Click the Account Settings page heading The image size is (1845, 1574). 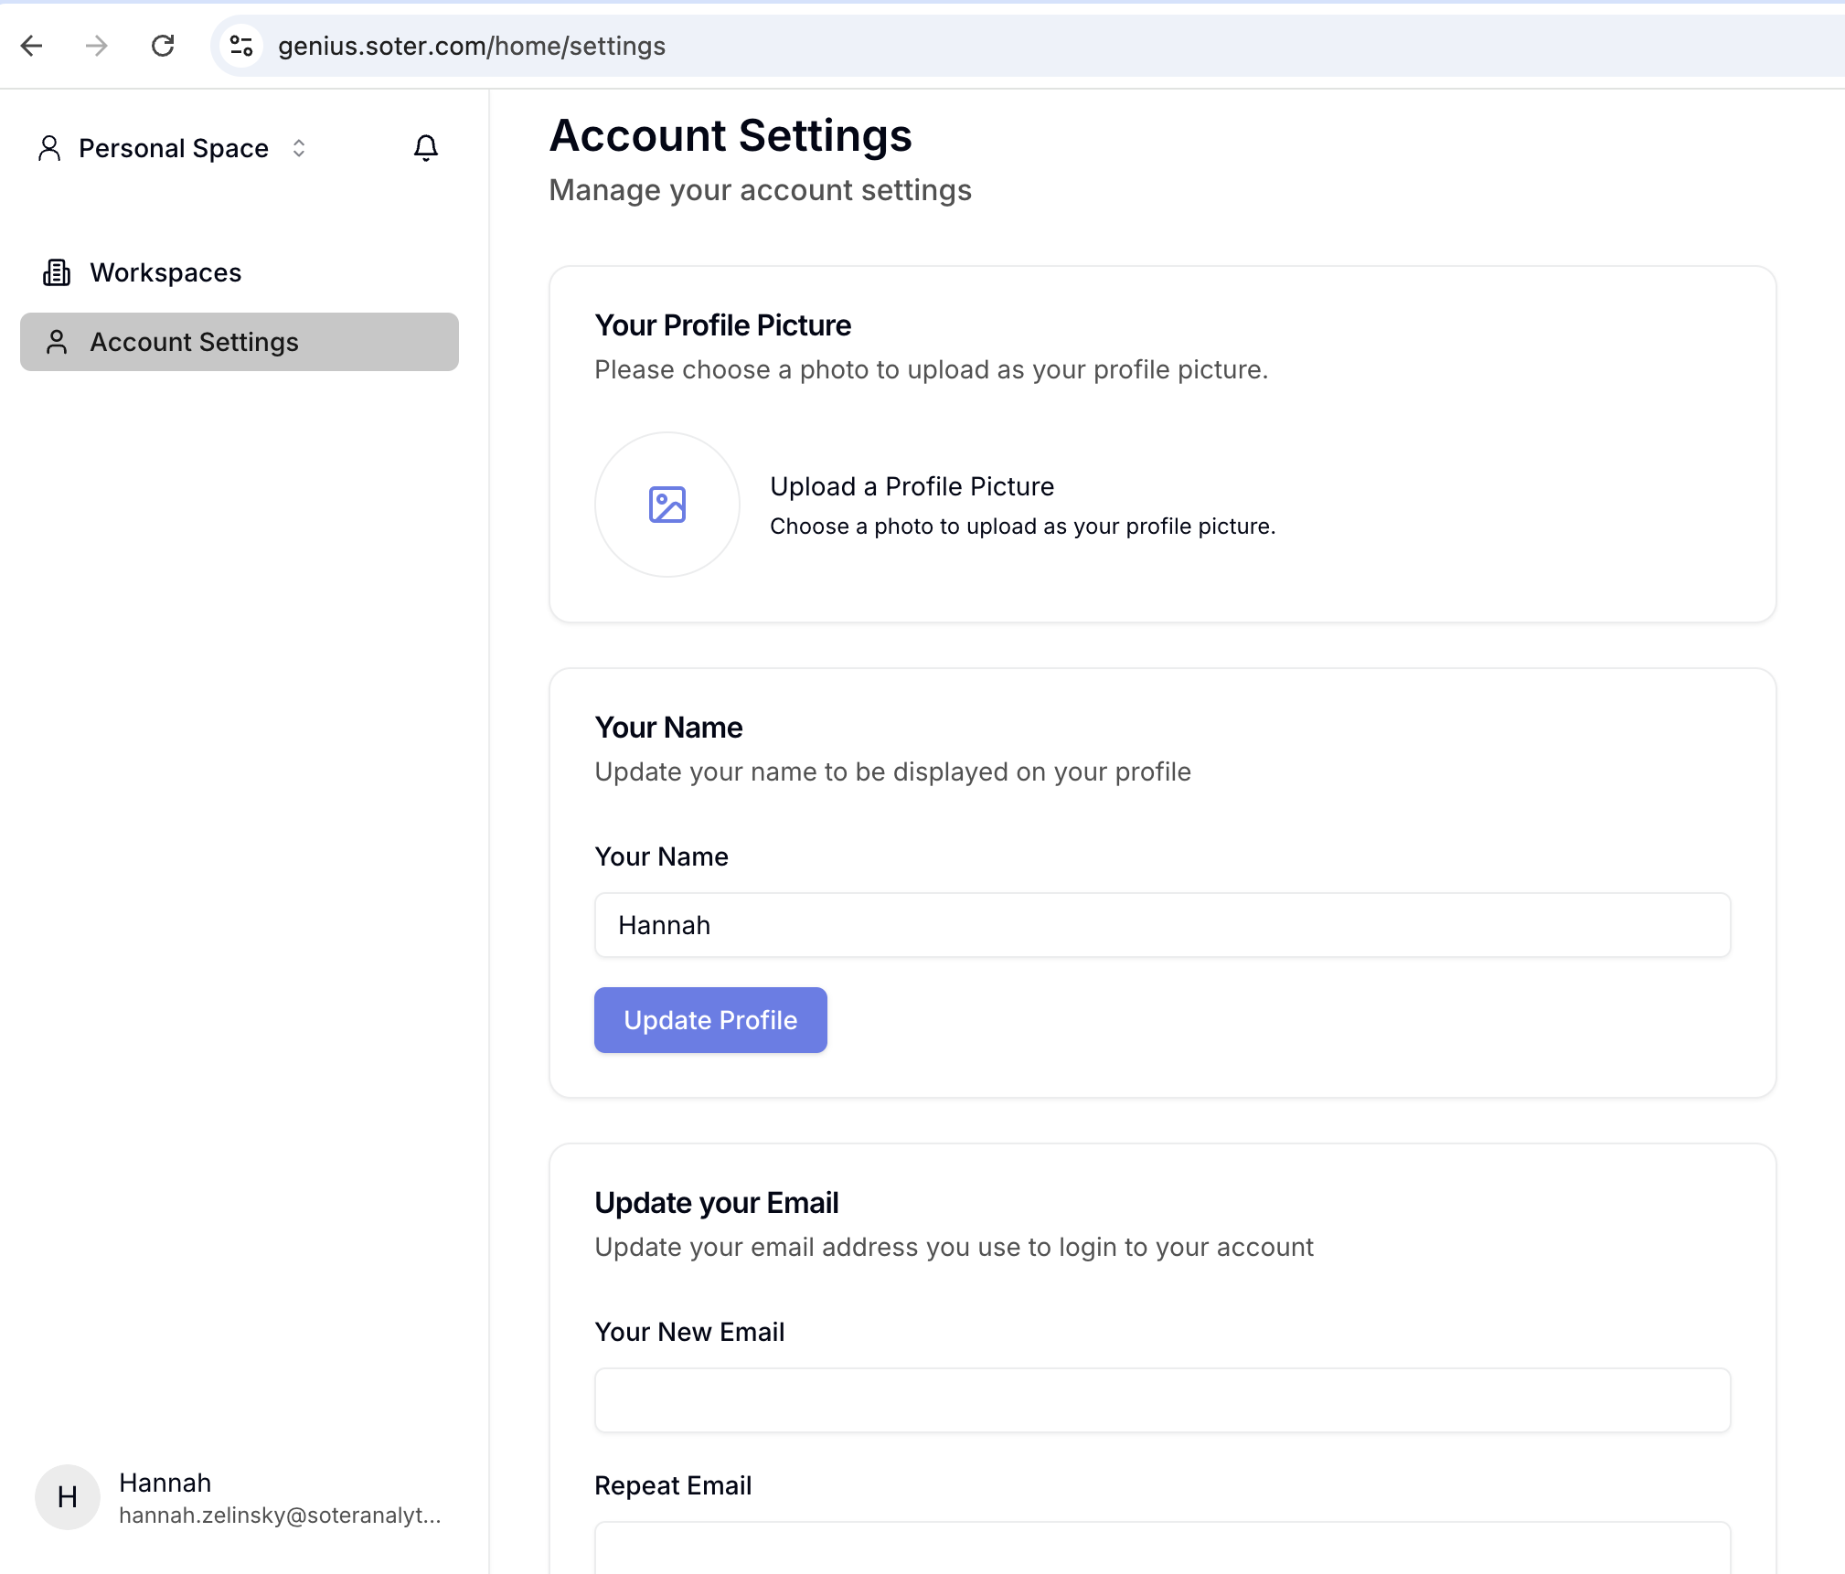pyautogui.click(x=731, y=135)
